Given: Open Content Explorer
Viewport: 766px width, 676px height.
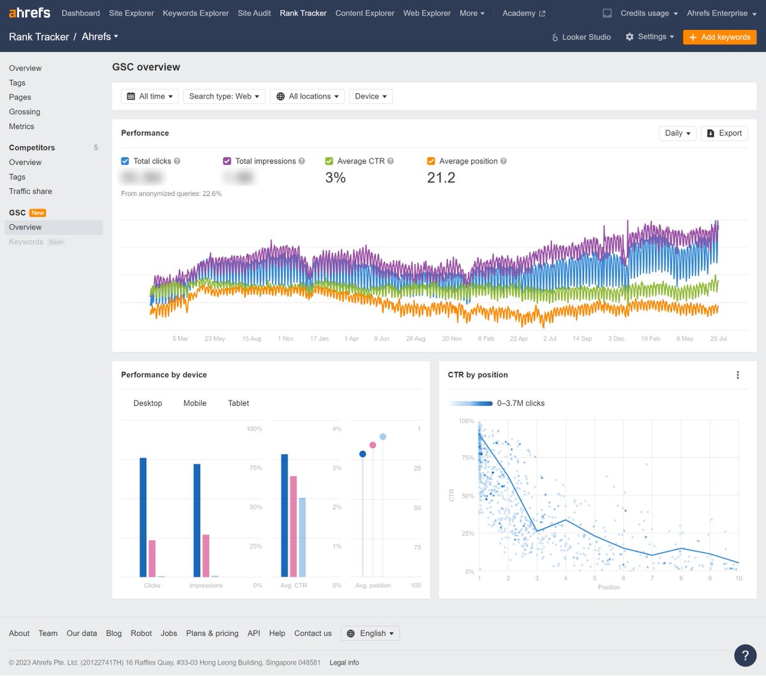Looking at the screenshot, I should 364,13.
